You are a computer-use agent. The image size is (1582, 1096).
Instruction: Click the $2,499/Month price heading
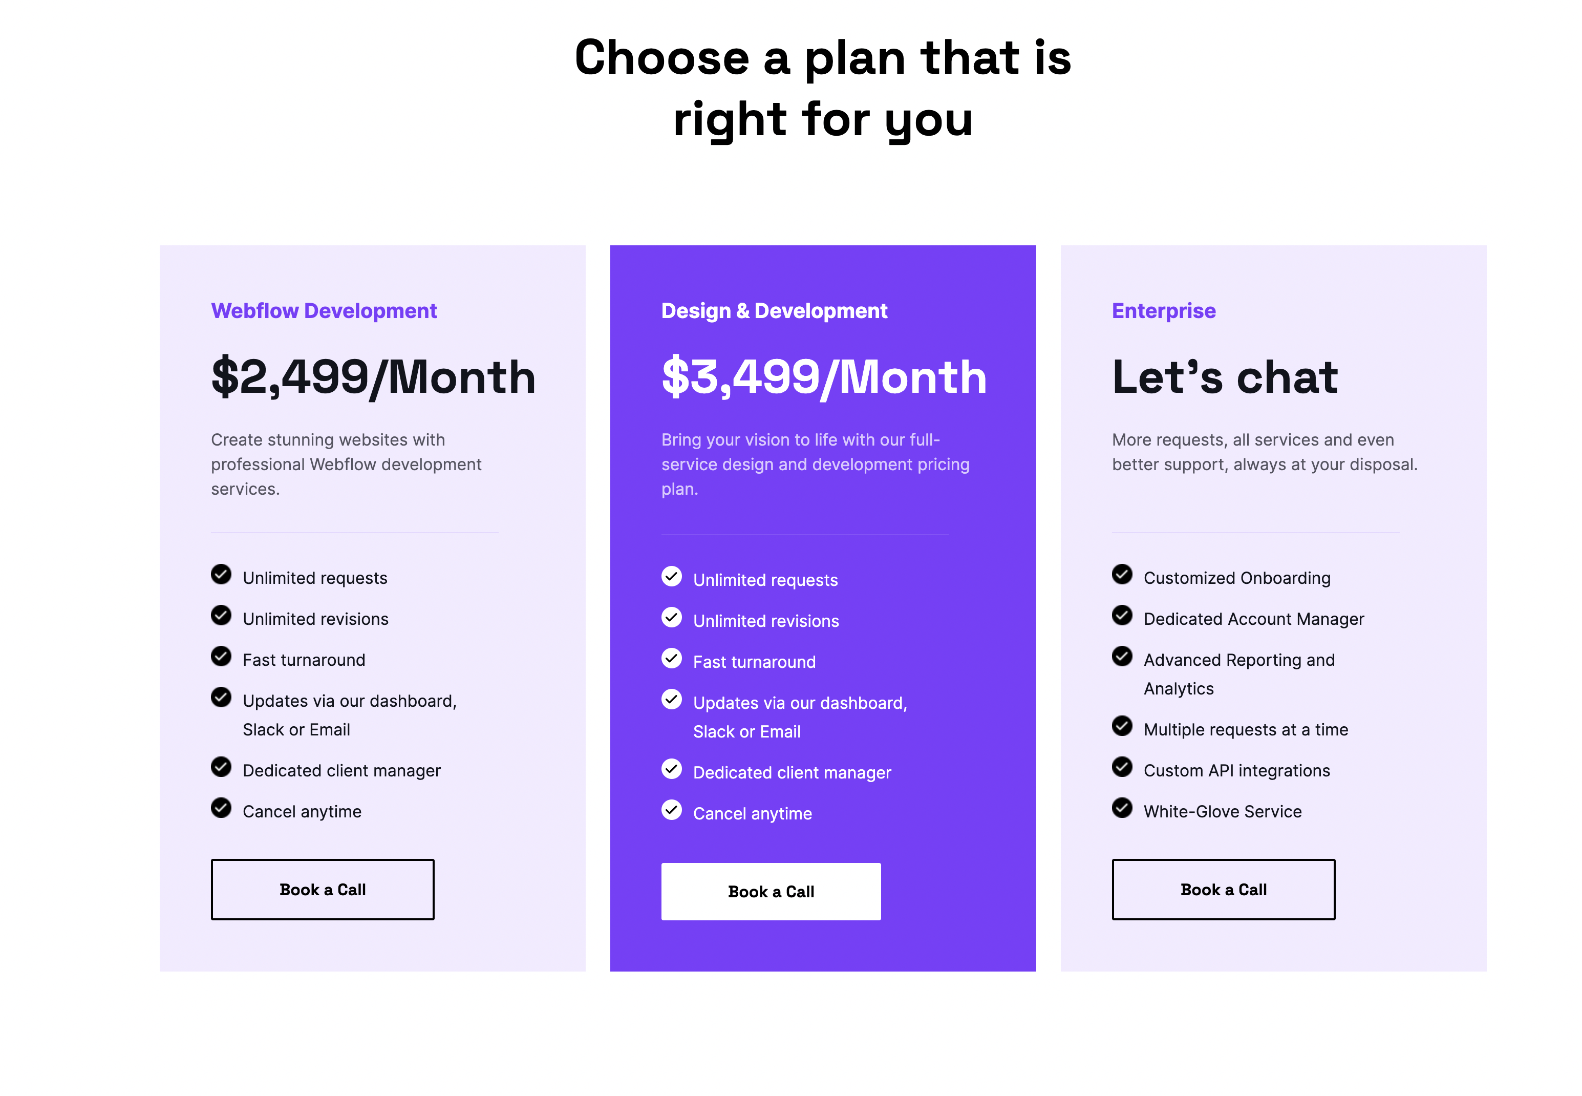[373, 377]
